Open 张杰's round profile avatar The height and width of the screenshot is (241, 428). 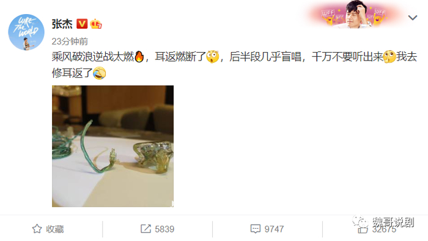point(26,32)
